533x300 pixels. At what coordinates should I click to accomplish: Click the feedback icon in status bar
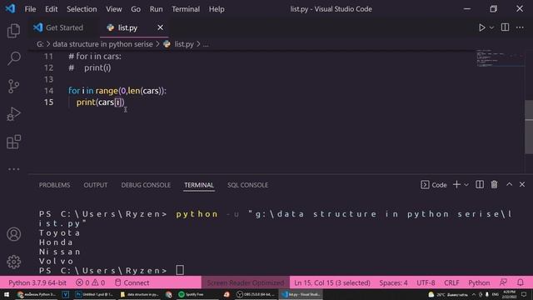pos(503,282)
